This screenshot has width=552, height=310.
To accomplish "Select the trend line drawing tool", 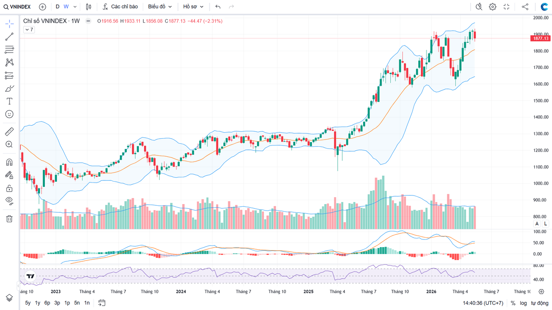I will point(9,37).
